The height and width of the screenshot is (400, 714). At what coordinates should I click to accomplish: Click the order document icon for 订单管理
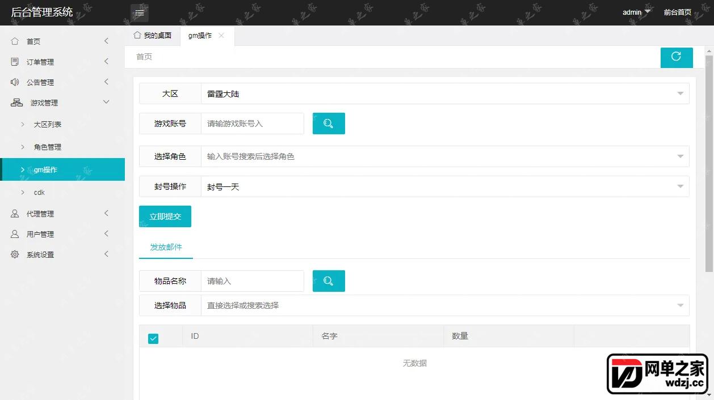15,62
